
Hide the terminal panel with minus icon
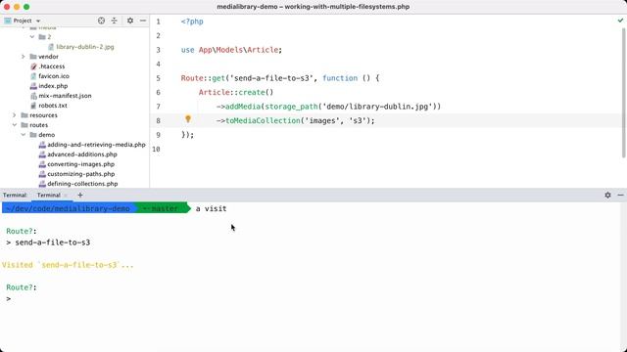pos(620,196)
